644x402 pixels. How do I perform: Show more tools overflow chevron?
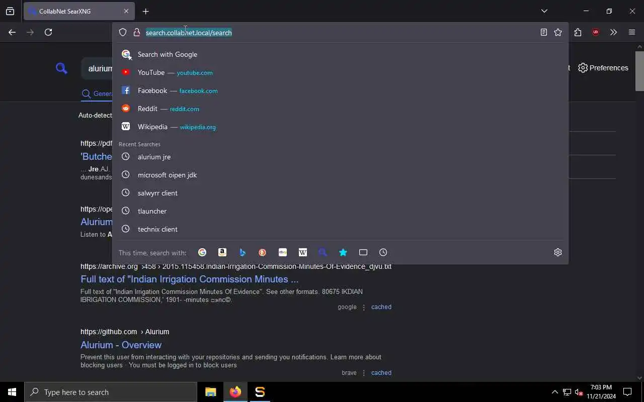(x=613, y=32)
